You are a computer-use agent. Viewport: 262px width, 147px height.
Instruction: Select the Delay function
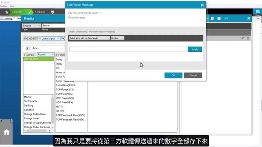click(x=59, y=60)
